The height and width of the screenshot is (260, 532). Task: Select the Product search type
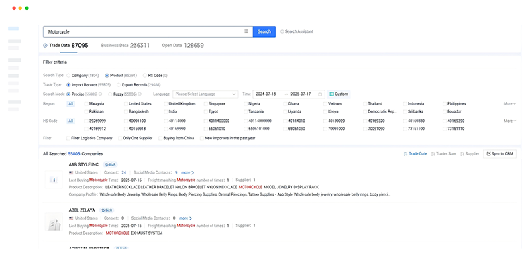click(107, 76)
